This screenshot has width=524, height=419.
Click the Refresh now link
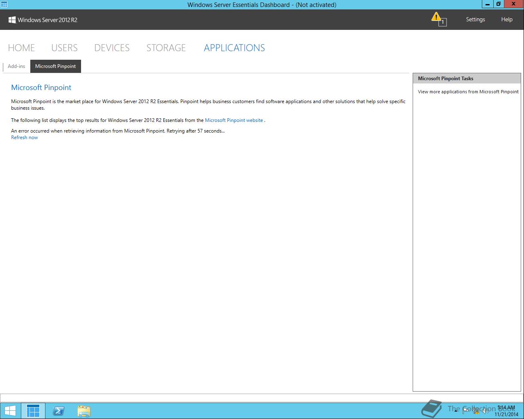(x=25, y=137)
